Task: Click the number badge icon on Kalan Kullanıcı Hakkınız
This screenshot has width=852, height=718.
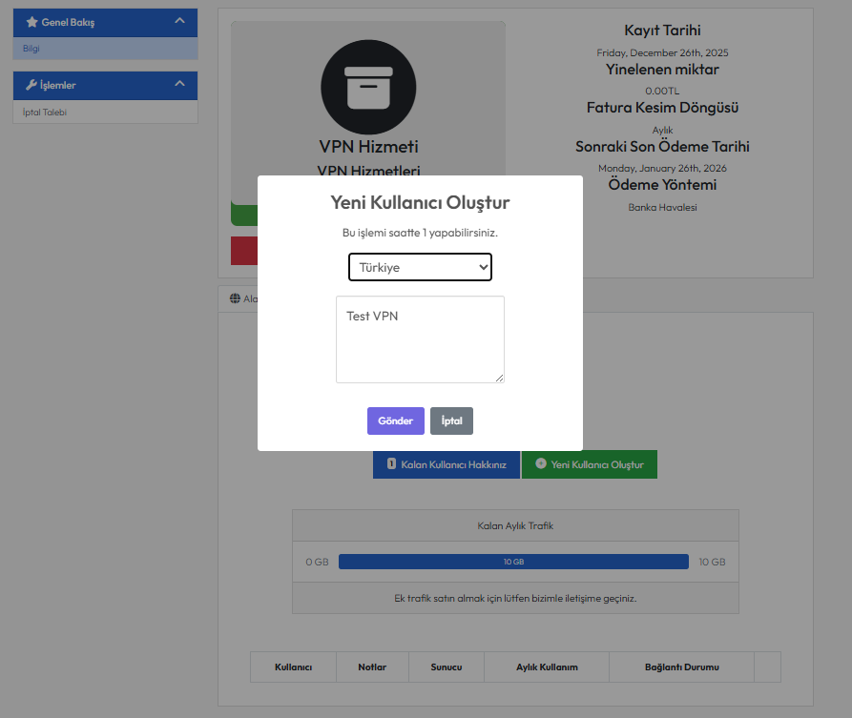Action: click(391, 464)
